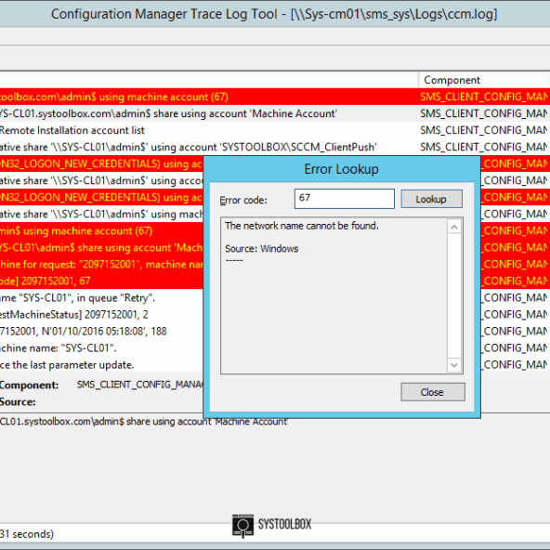Select row 'chine name: "SYS-CL01".'

click(101, 348)
